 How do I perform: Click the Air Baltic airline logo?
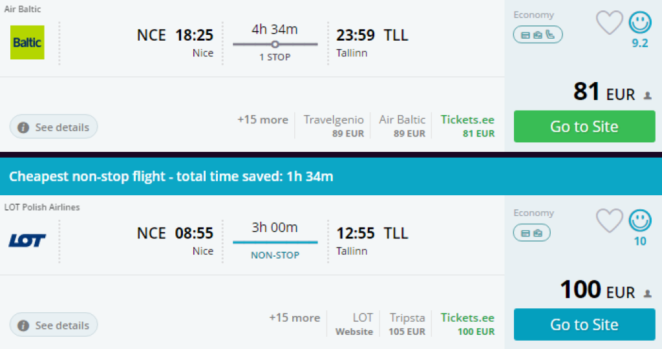click(27, 43)
